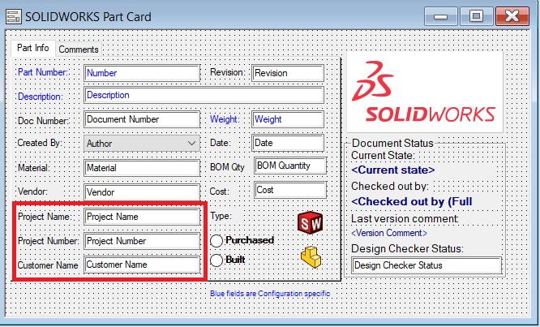Click the red SW SolidWorks cube icon
540x327 pixels.
311,223
